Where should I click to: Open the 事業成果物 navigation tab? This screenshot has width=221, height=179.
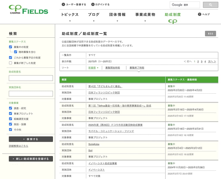click(x=145, y=15)
